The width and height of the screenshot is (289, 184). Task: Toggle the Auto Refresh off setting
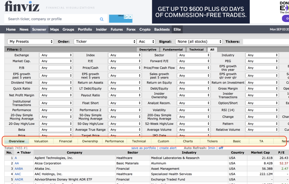pyautogui.click(x=221, y=148)
